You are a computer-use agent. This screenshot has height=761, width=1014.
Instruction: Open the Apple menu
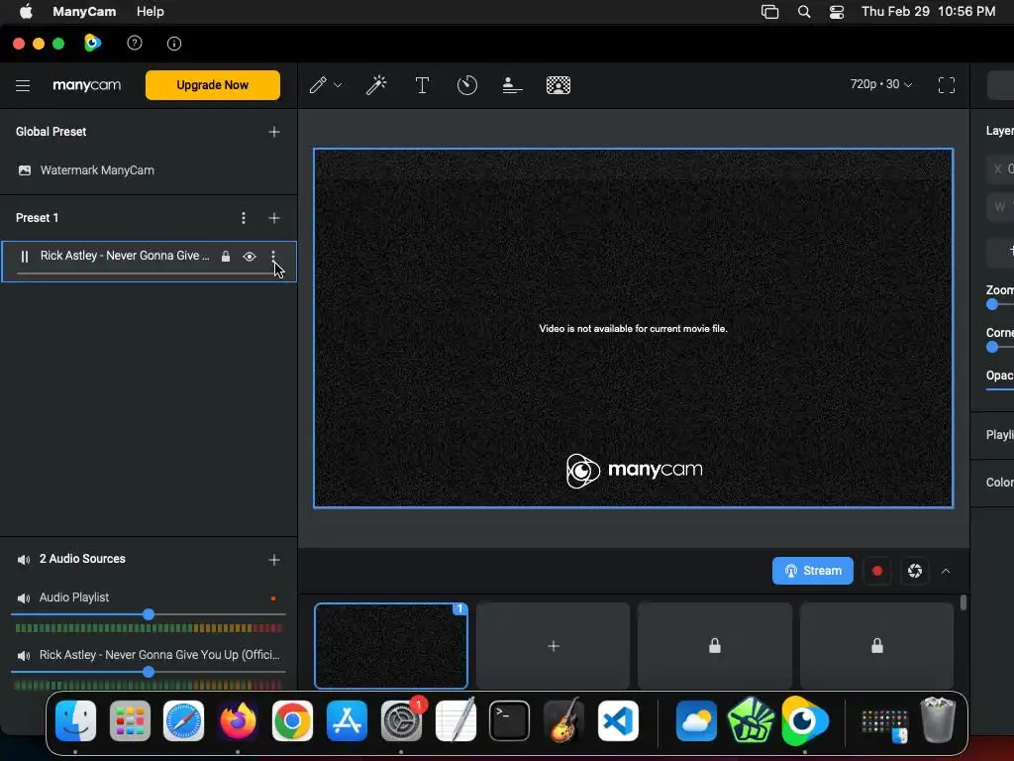(26, 12)
